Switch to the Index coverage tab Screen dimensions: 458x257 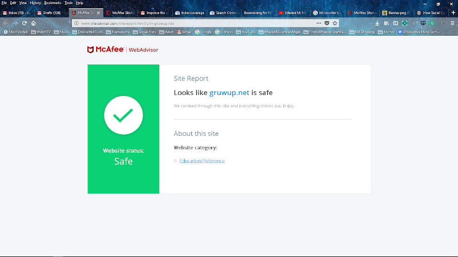(189, 13)
